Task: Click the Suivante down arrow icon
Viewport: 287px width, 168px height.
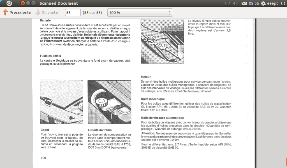Action: coord(38,12)
